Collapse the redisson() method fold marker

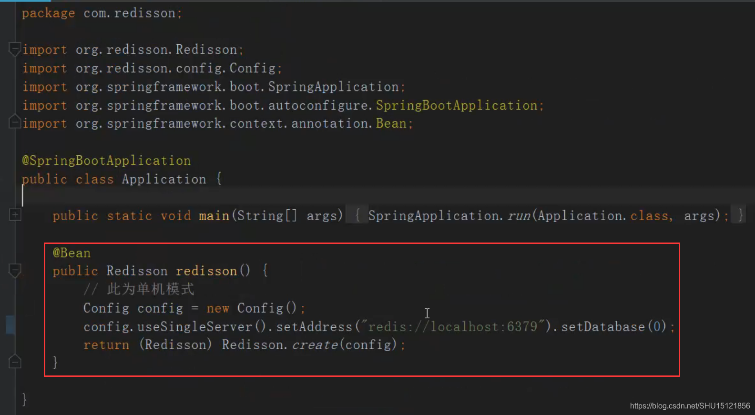(x=15, y=271)
